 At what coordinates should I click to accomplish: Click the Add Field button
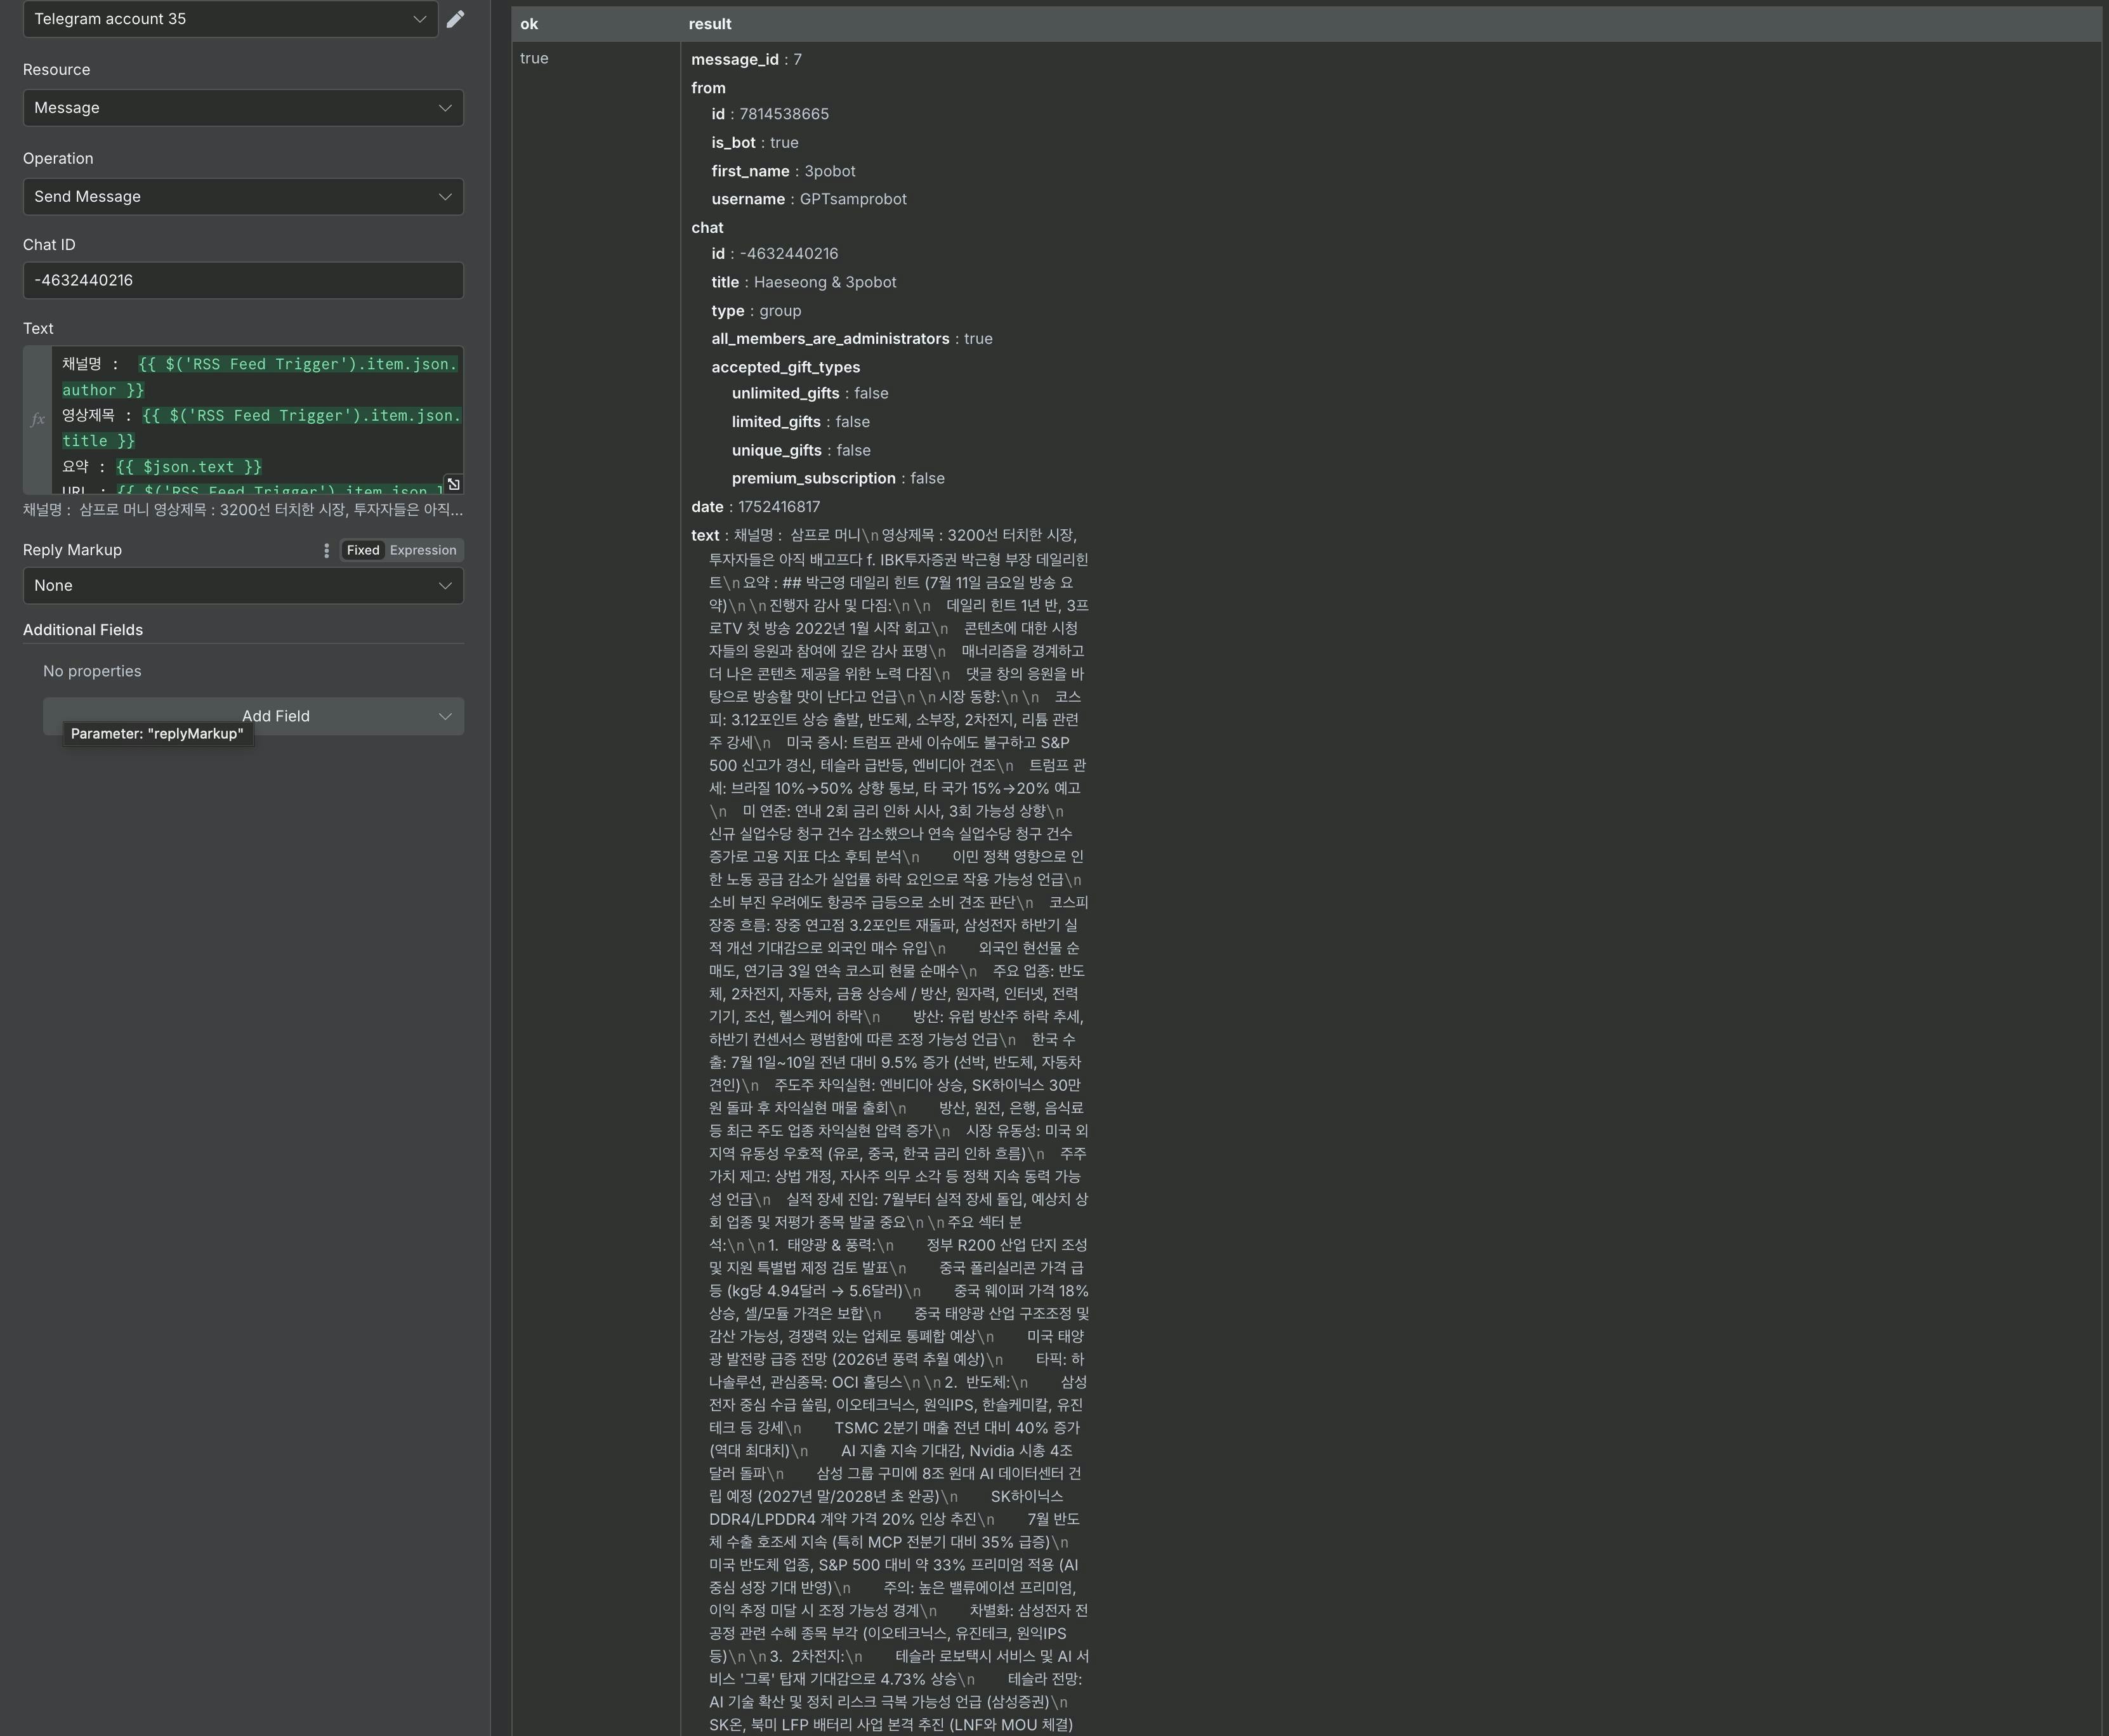(253, 716)
